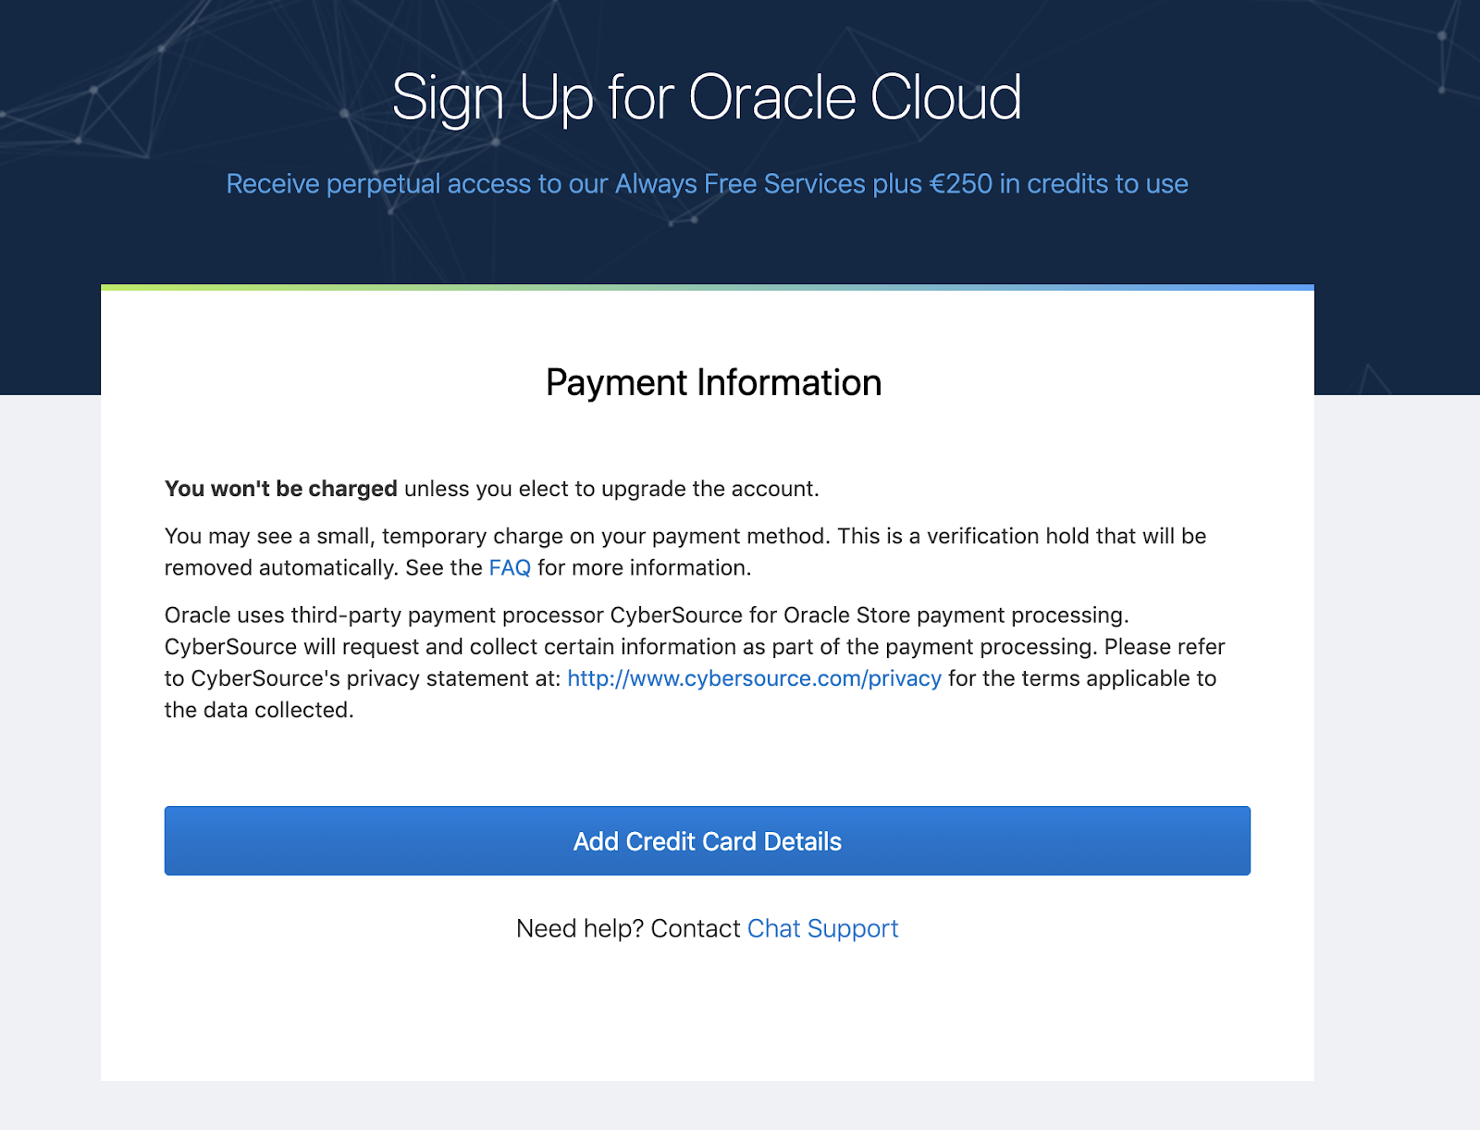This screenshot has width=1480, height=1130.
Task: Click the Chat Support hyperlink text
Action: tap(822, 928)
